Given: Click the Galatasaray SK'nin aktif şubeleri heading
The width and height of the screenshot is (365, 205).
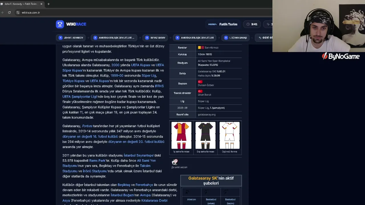Looking at the screenshot, I should (211, 181).
